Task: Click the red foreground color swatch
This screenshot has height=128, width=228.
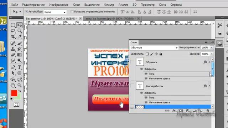Action: 14,93
